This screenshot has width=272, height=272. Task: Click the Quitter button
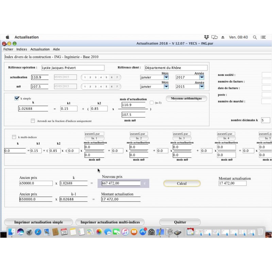click(180, 222)
